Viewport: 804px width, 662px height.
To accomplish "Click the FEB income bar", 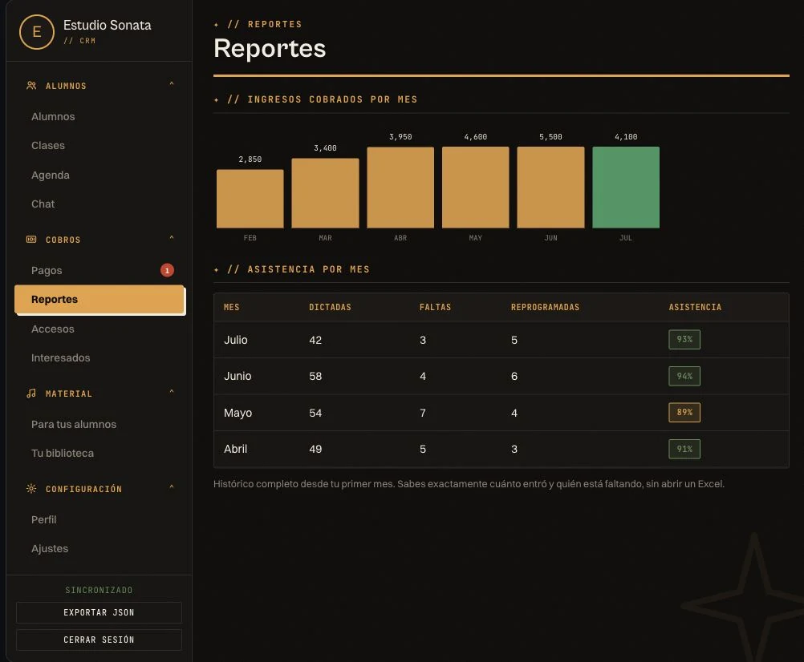I will pos(250,199).
